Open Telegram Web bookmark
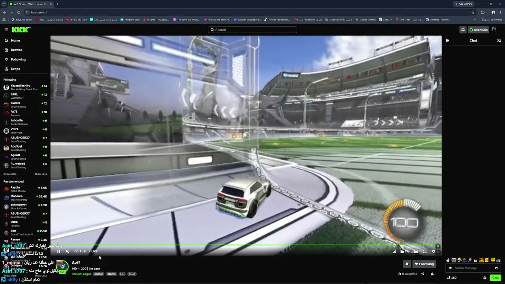 (130, 20)
